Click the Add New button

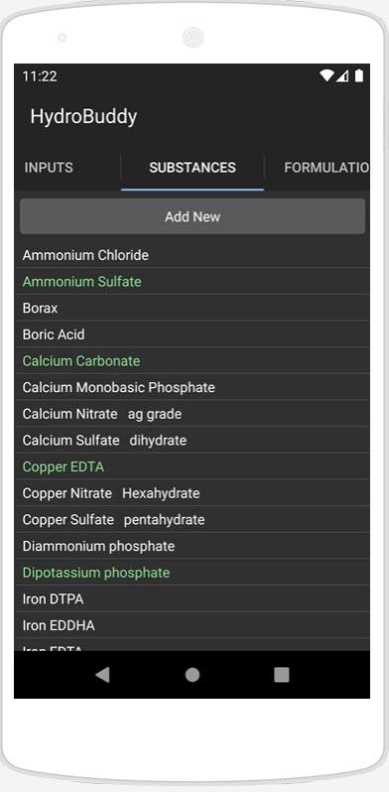[193, 216]
